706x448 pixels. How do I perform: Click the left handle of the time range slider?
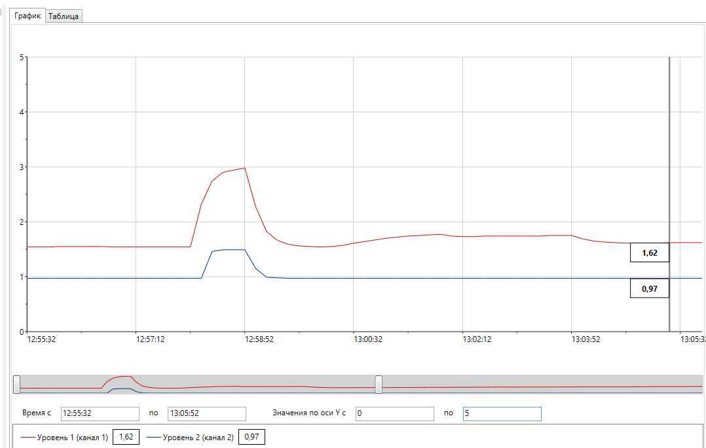point(16,385)
